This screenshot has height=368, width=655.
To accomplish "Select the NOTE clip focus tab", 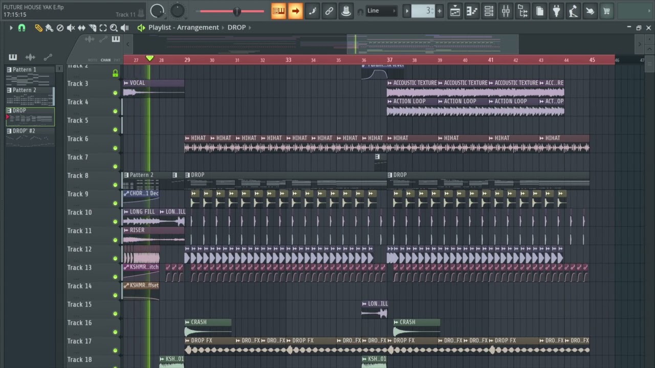I will (x=92, y=60).
